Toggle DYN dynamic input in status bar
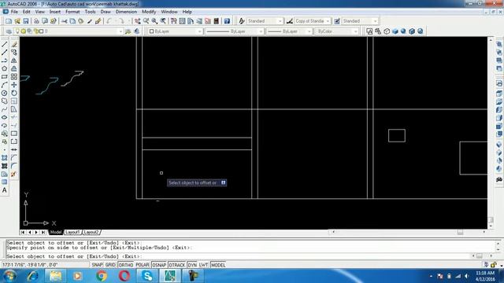Viewport: 504px width, 283px height. point(192,265)
